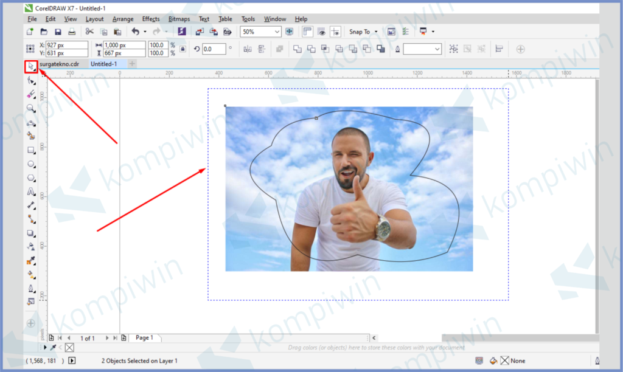Image resolution: width=623 pixels, height=372 pixels.
Task: Choose the Rectangle tool
Action: [31, 150]
